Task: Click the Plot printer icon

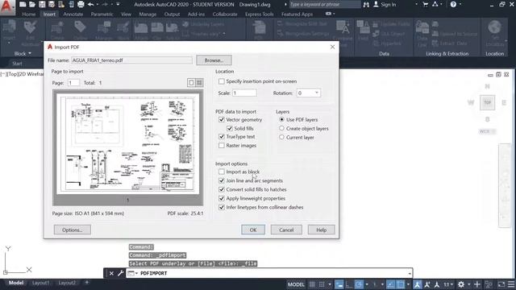Action: pyautogui.click(x=81, y=4)
